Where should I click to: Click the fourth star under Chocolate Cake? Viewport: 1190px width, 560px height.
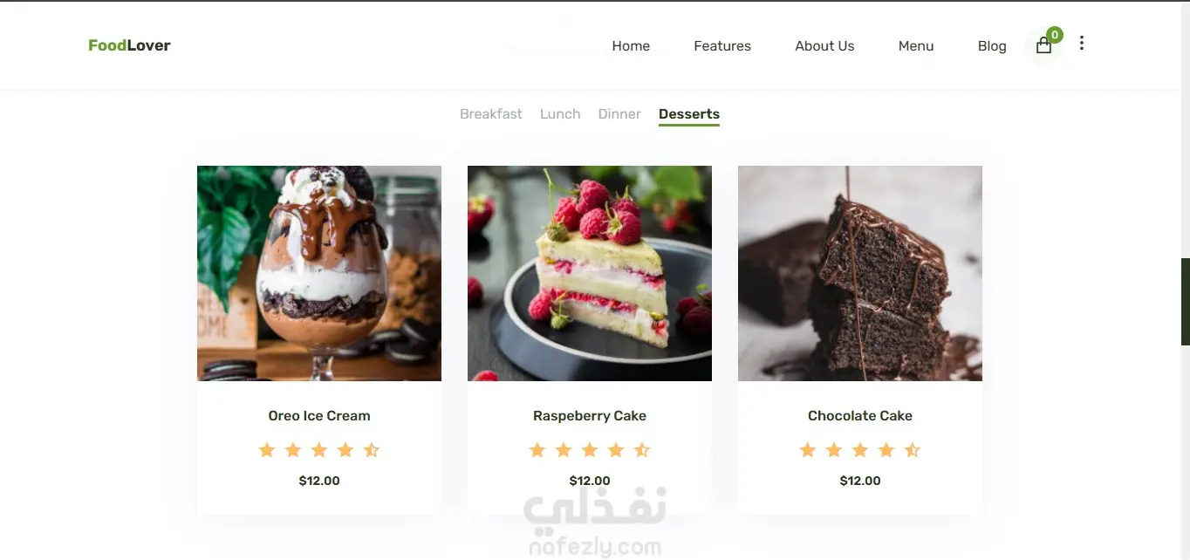point(886,450)
